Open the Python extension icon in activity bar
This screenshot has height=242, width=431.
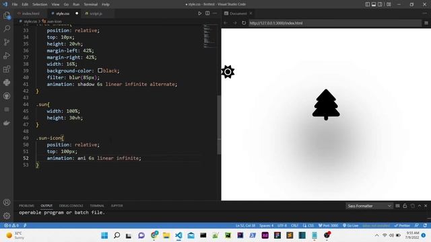(x=7, y=82)
